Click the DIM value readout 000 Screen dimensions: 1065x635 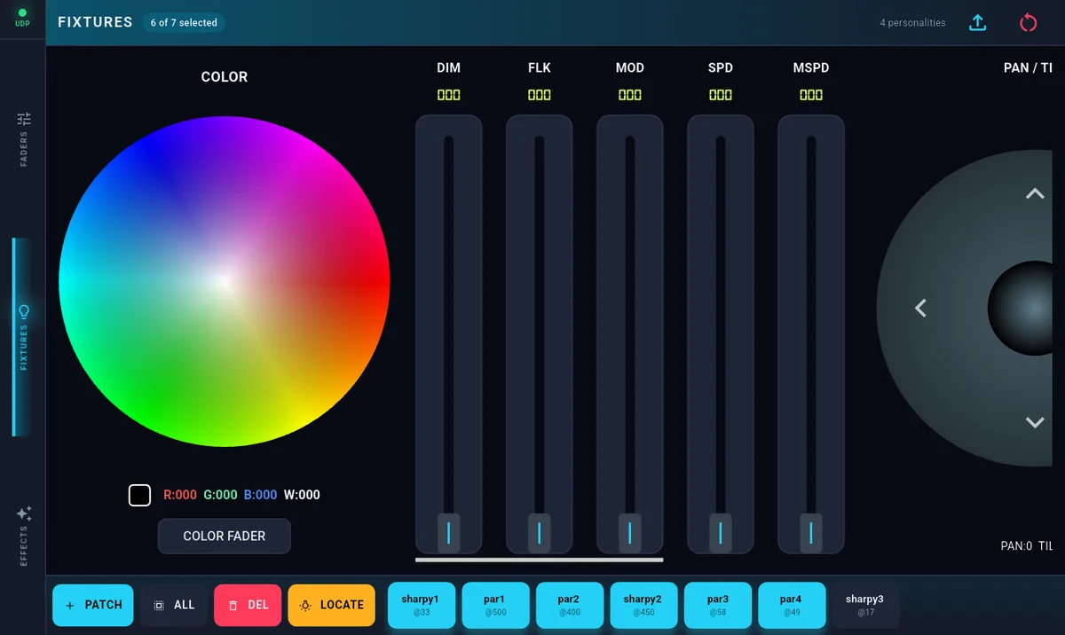(449, 95)
